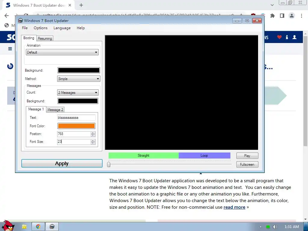The image size is (308, 231).
Task: Maximize the Boot Updater window
Action: click(247, 21)
